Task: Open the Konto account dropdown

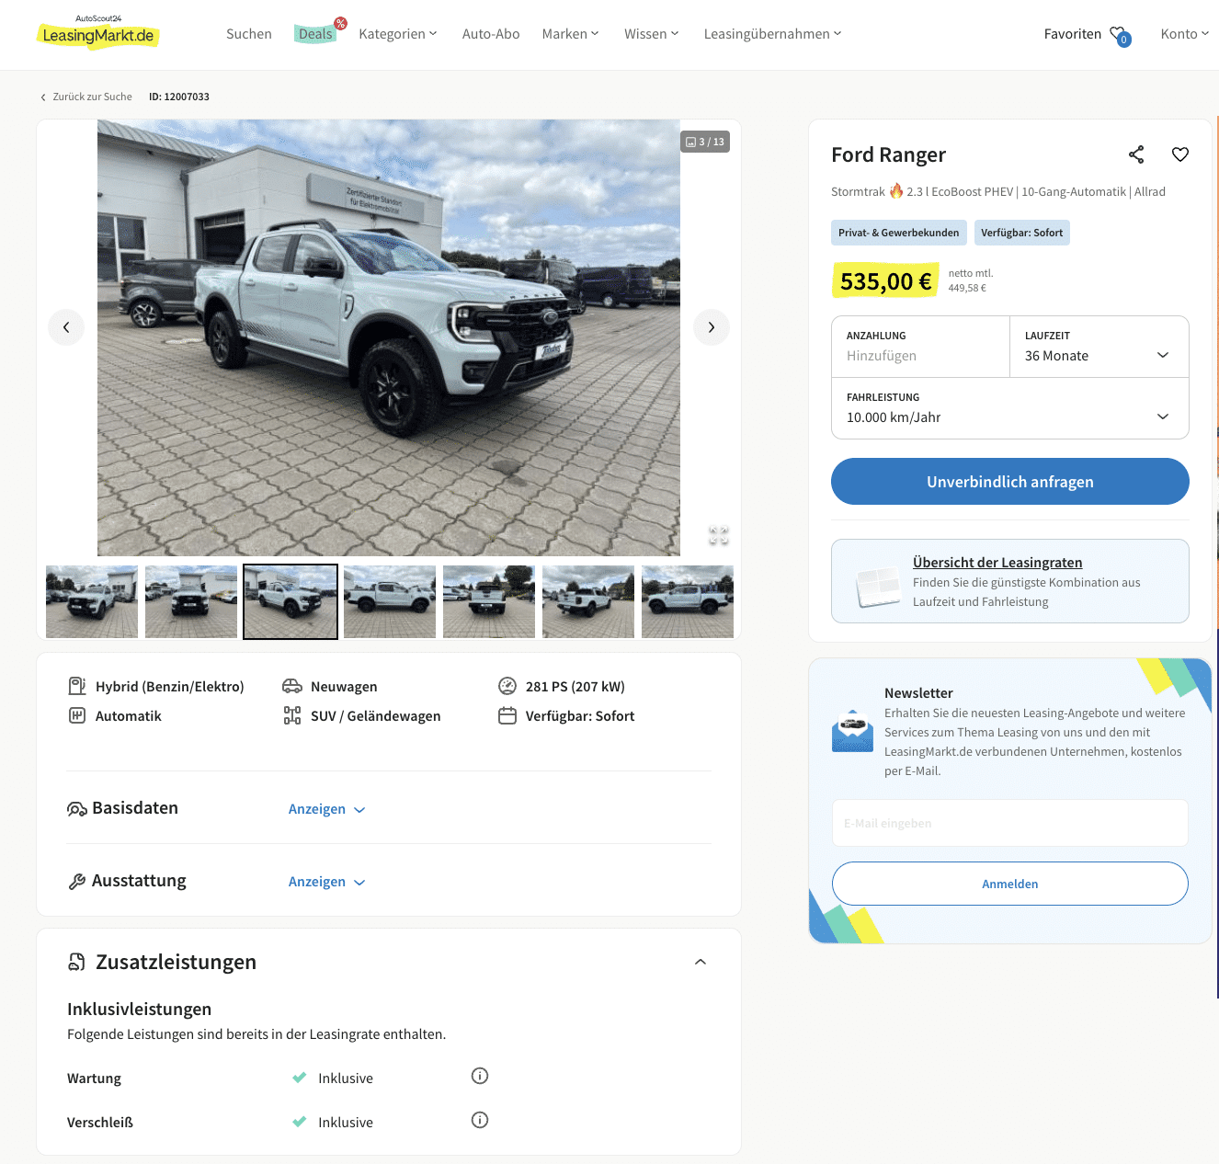Action: [x=1185, y=34]
